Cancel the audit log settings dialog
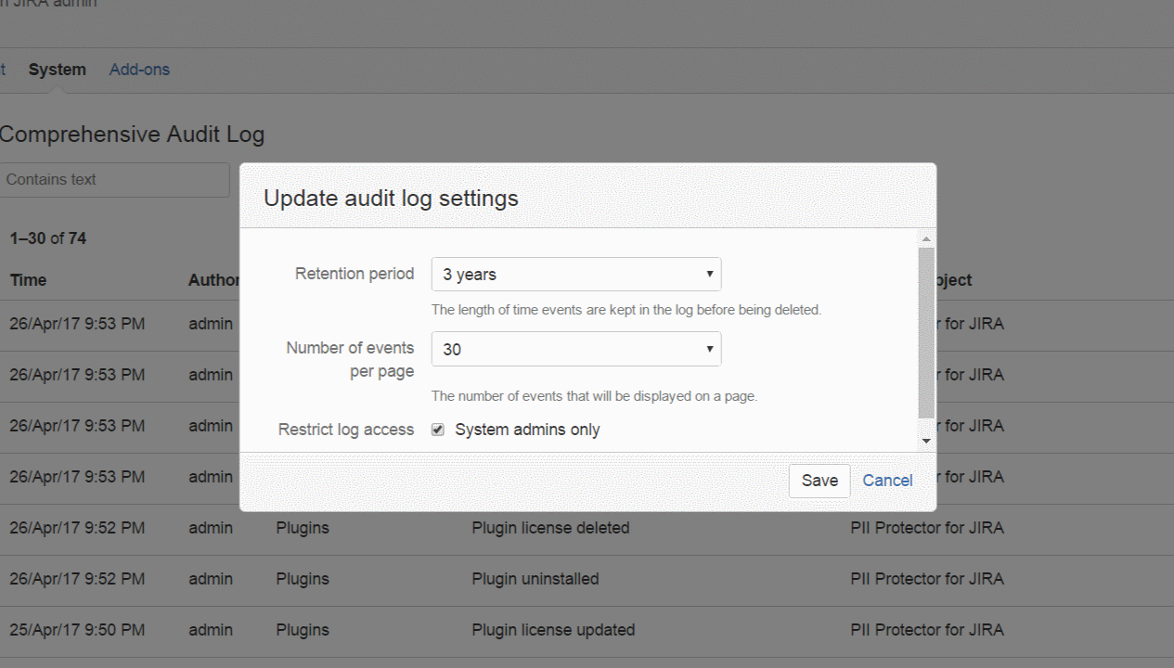 point(887,481)
